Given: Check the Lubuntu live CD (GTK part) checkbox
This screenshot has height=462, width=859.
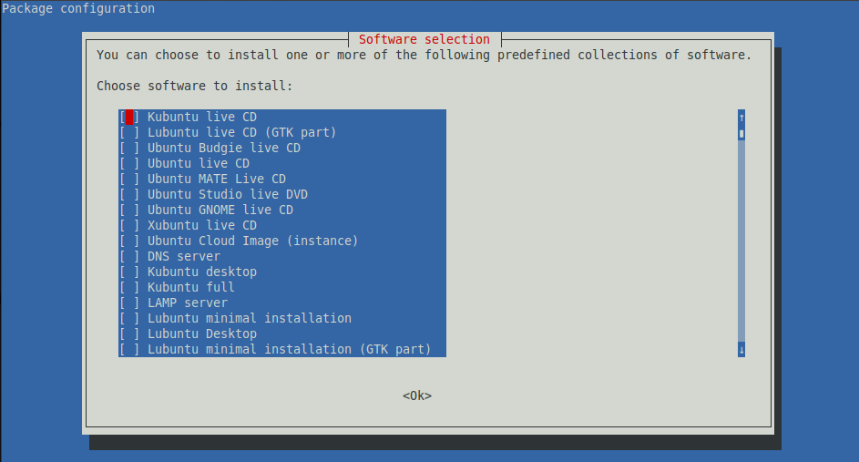Looking at the screenshot, I should click(129, 133).
